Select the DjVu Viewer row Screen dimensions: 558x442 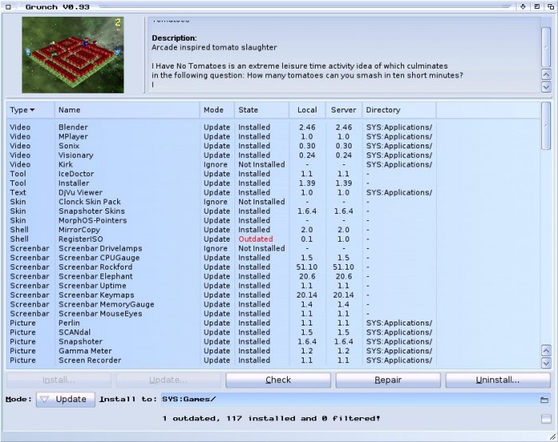click(273, 192)
